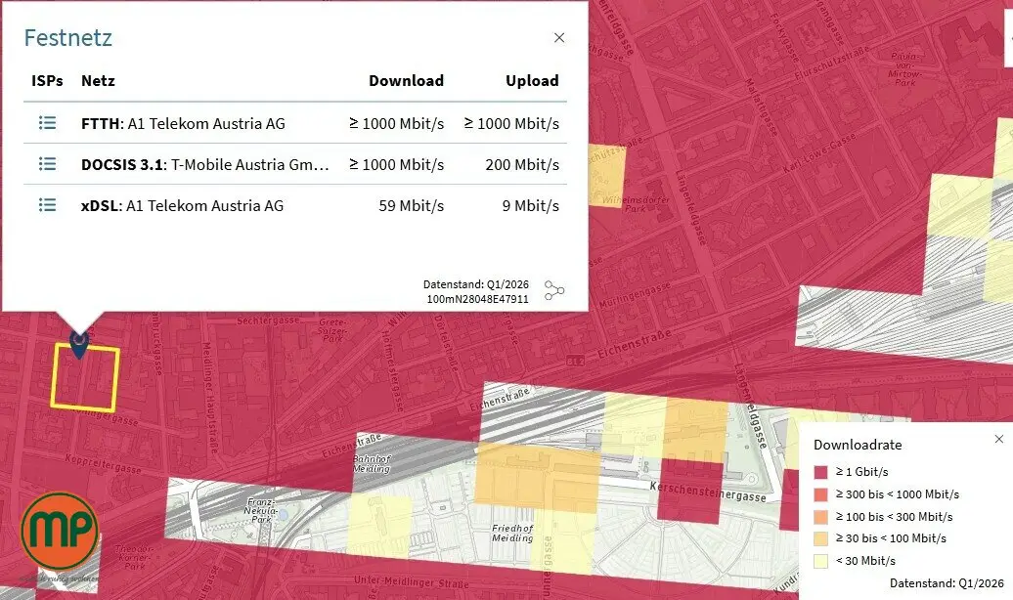Click the FTTH: A1 Telekom Austria AG entry

(184, 123)
